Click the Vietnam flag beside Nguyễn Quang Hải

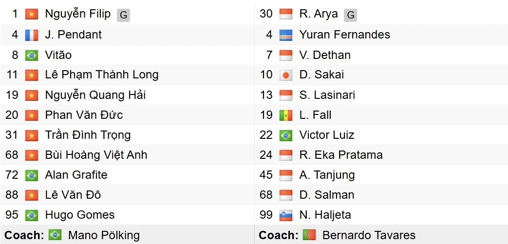click(32, 95)
